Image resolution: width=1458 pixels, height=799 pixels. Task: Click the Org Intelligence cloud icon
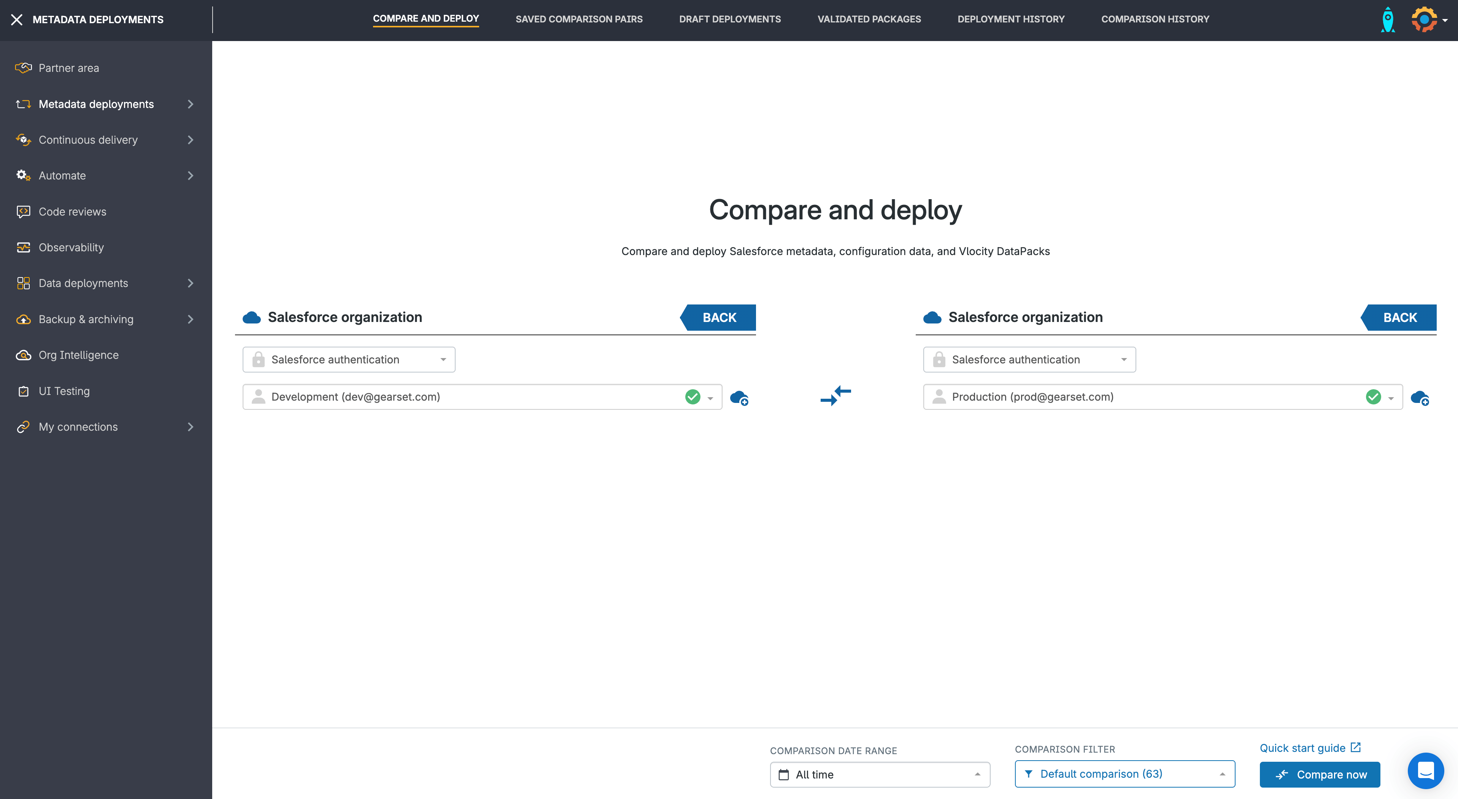(23, 355)
